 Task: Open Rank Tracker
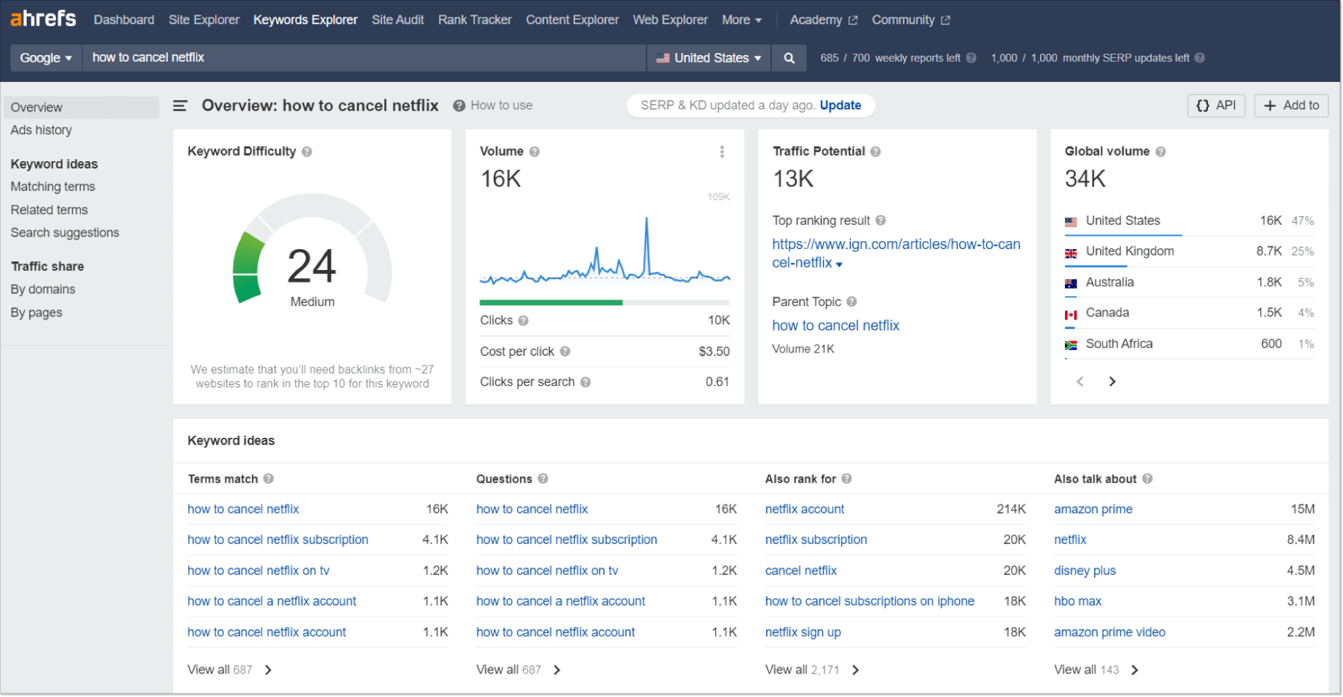[475, 20]
